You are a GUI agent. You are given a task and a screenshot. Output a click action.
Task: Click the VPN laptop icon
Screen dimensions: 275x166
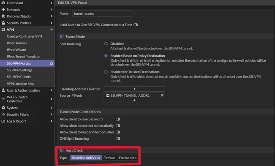pyautogui.click(x=3, y=30)
